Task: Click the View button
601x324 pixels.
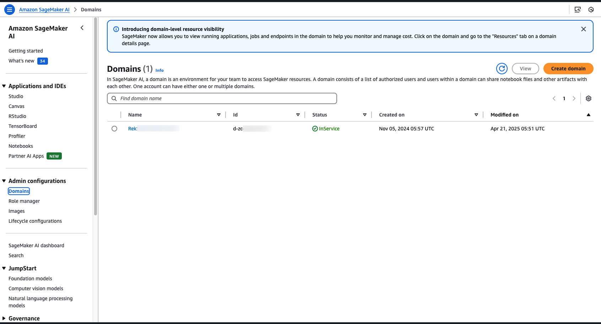Action: coord(525,69)
